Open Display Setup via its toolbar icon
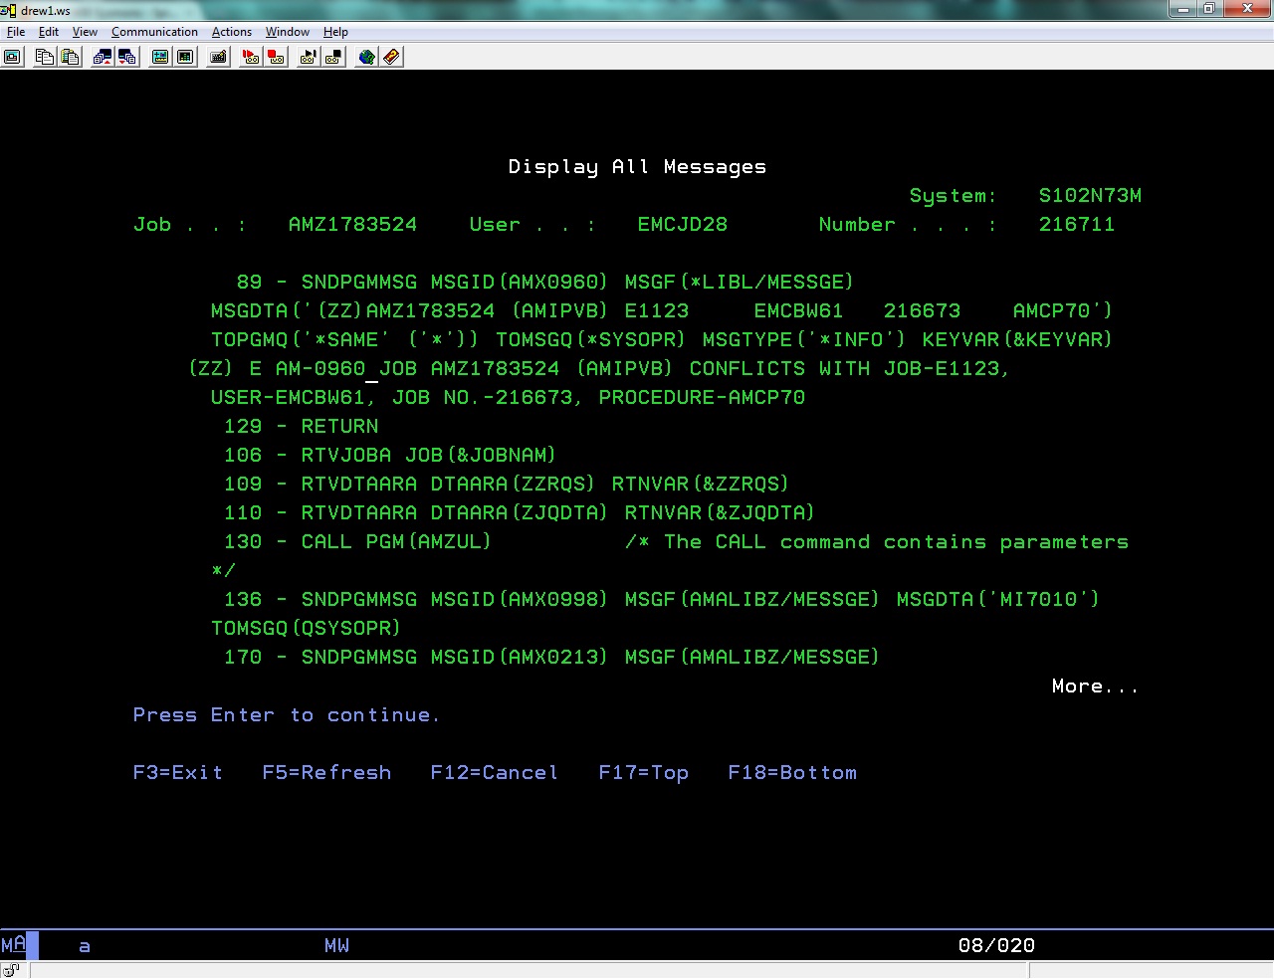 pos(159,57)
